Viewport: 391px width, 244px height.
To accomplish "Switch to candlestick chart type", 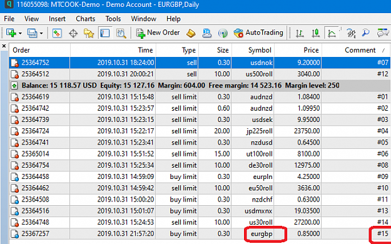I will coord(315,33).
